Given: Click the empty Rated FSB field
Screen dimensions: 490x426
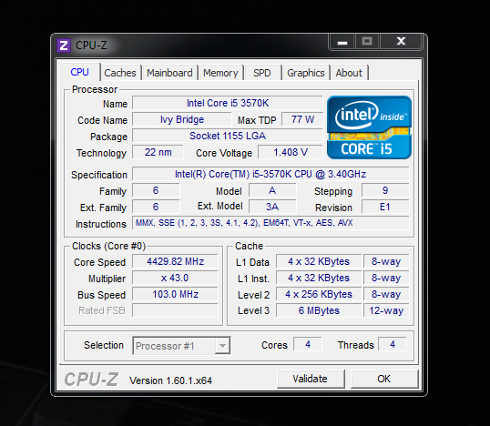Looking at the screenshot, I should coord(175,310).
